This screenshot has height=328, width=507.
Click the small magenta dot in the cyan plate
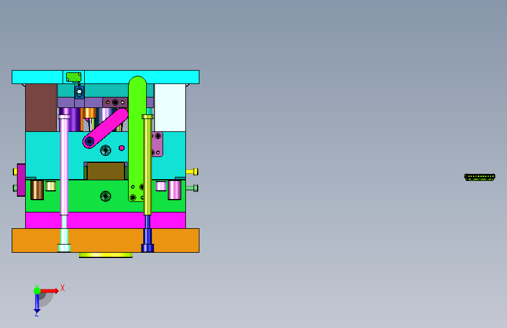pyautogui.click(x=122, y=148)
